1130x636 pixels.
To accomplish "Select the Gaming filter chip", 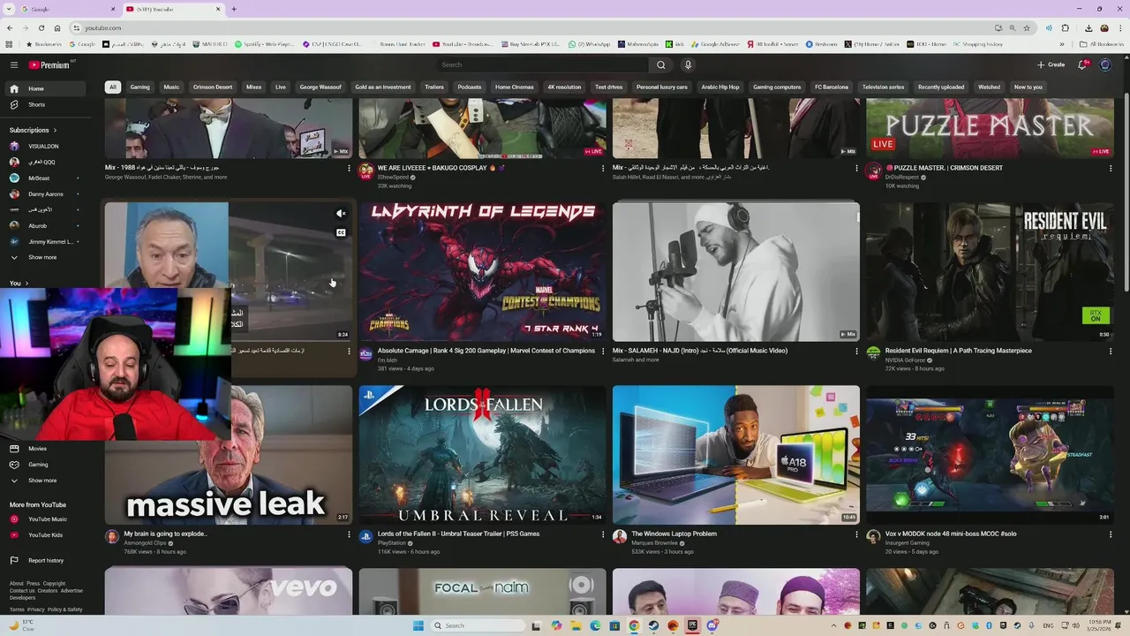I will coord(139,87).
